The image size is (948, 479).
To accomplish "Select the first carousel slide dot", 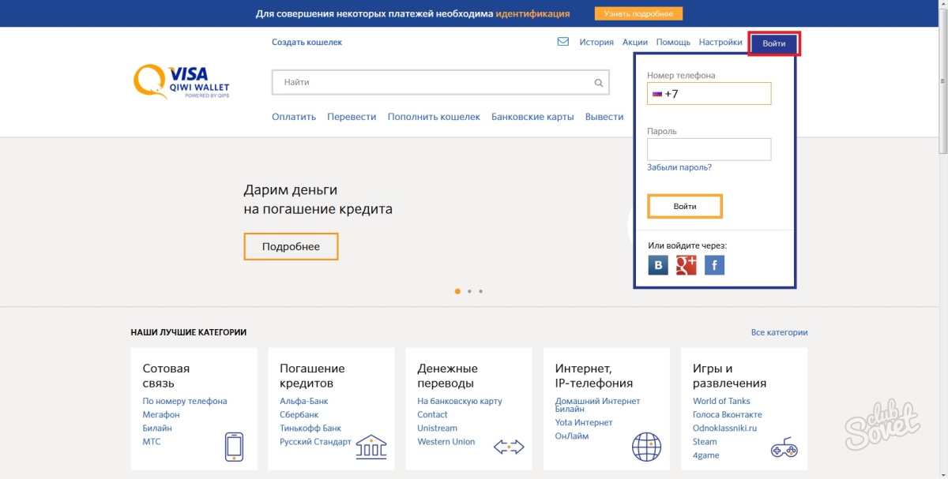I will click(x=457, y=291).
